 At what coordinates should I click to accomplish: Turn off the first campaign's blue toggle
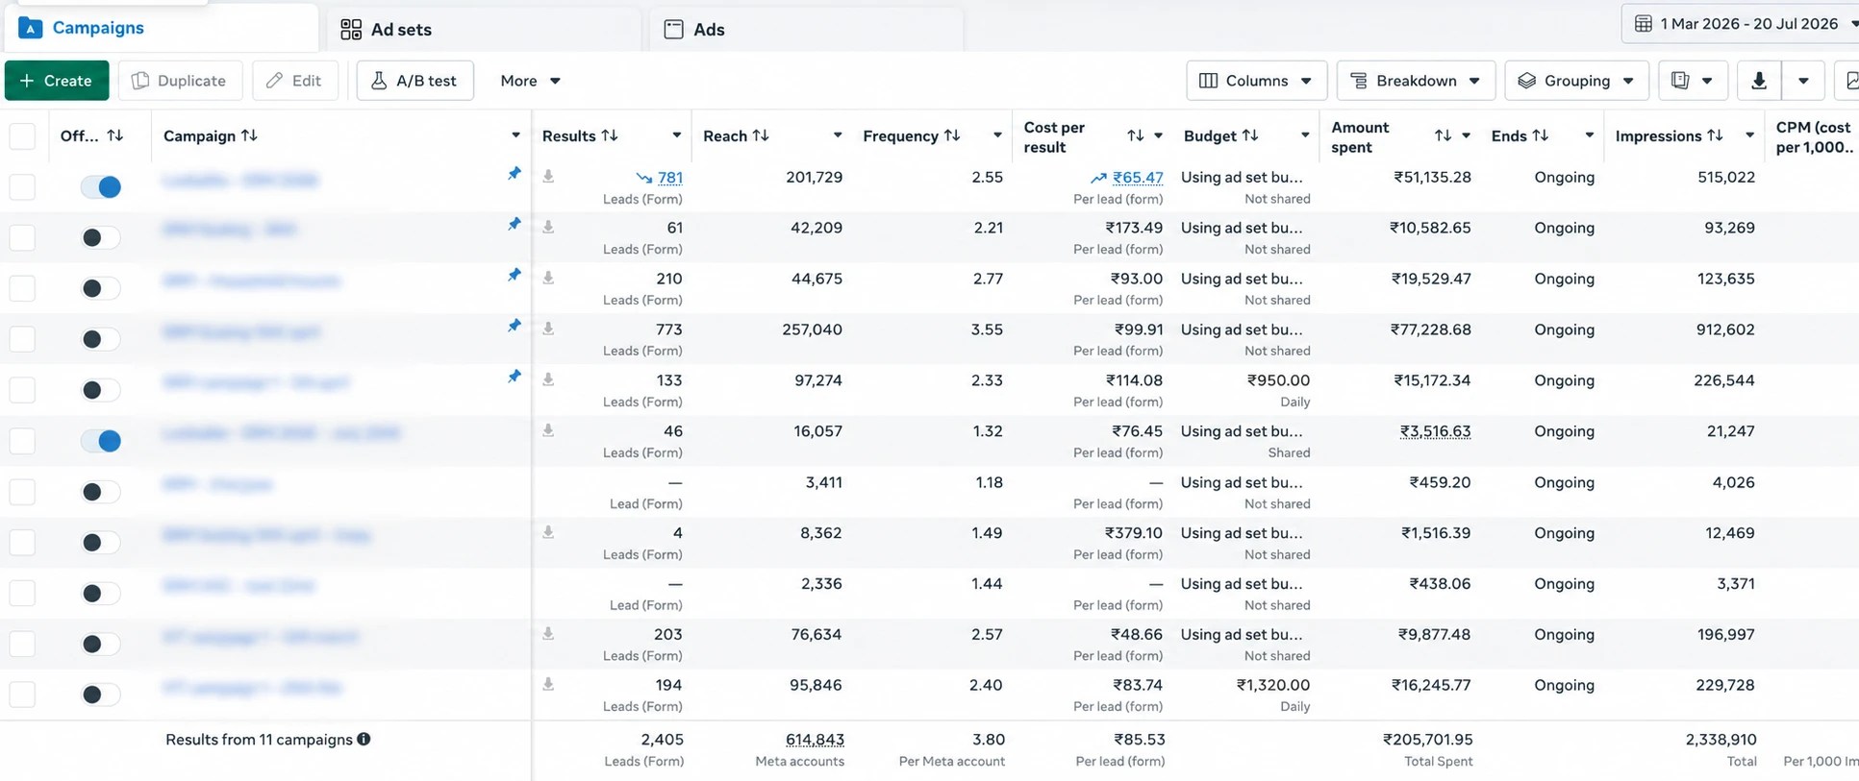101,186
